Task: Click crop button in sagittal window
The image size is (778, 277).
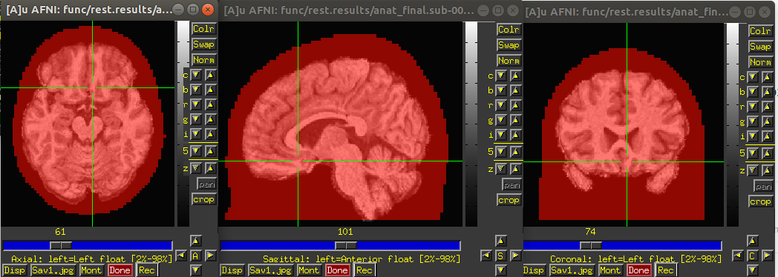Action: click(x=509, y=200)
